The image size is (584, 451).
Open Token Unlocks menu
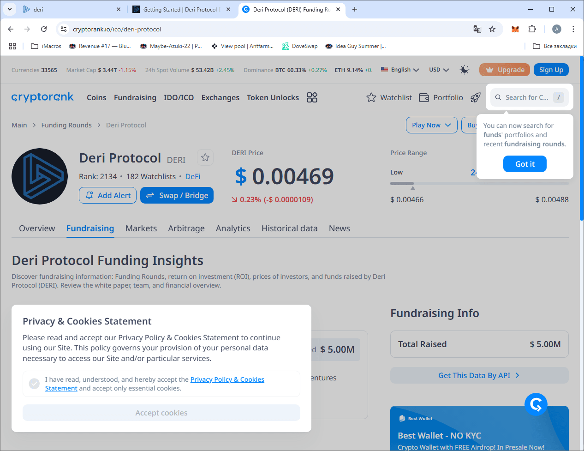pyautogui.click(x=273, y=97)
